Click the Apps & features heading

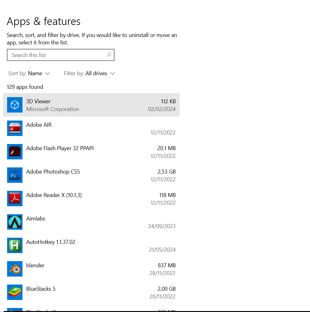click(44, 21)
